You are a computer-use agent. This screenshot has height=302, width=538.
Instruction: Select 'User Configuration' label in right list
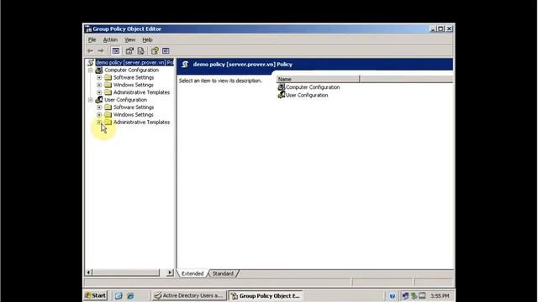(307, 95)
